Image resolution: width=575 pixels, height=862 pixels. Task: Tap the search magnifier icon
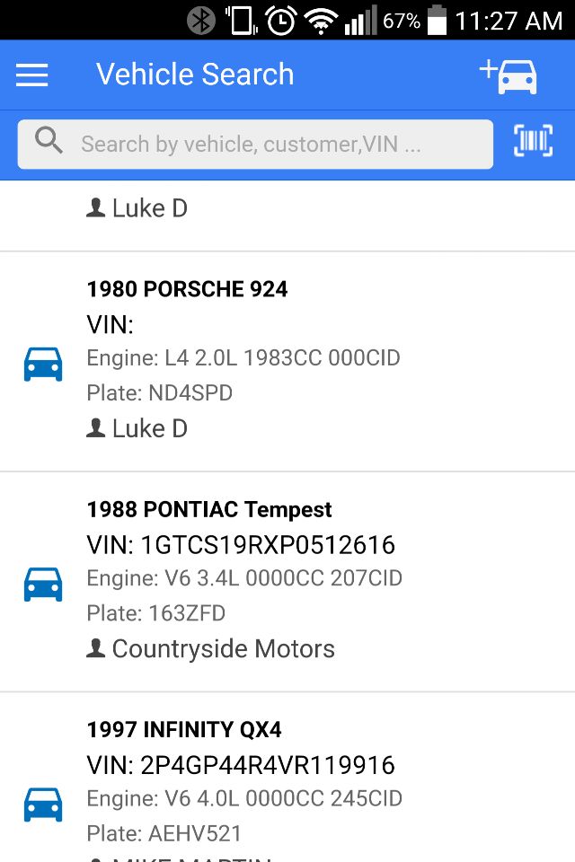click(49, 142)
